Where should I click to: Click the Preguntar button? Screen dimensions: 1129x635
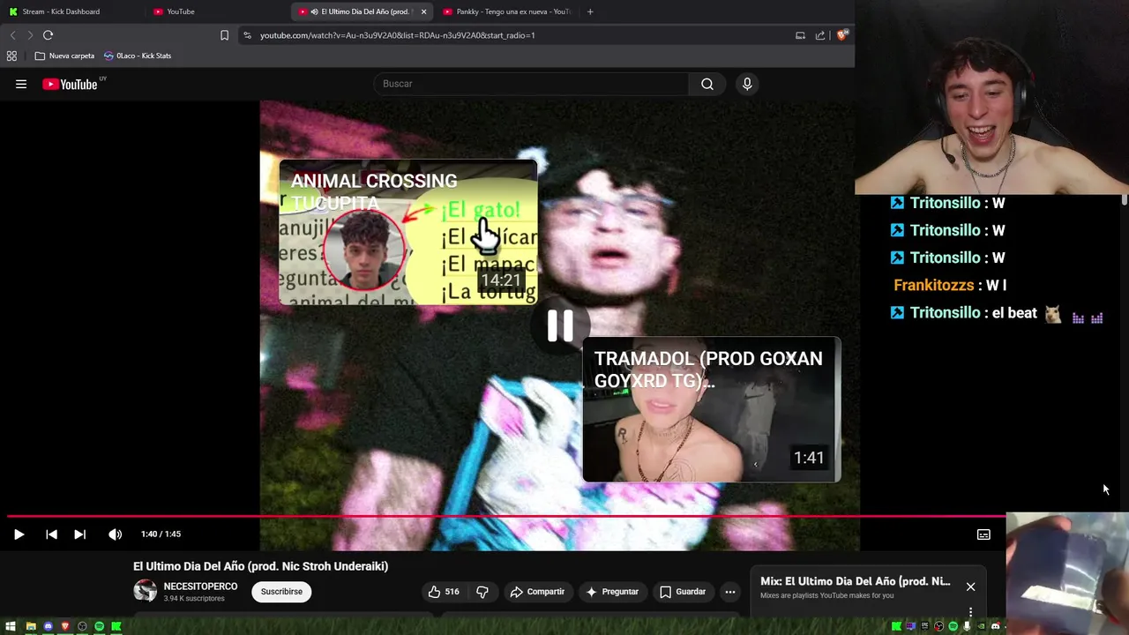611,592
